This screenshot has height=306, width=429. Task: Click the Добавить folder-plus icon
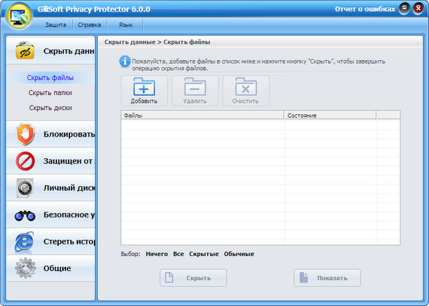(x=144, y=87)
